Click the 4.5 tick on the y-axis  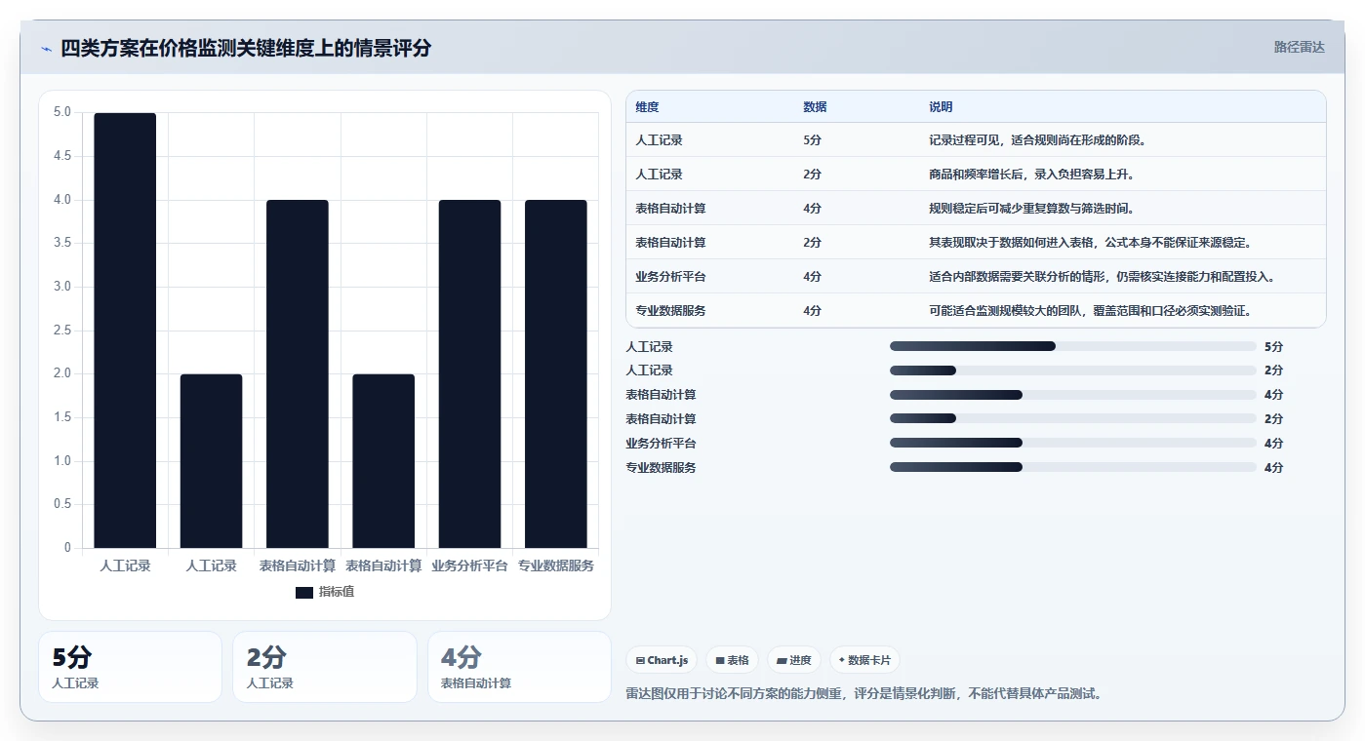[x=61, y=156]
